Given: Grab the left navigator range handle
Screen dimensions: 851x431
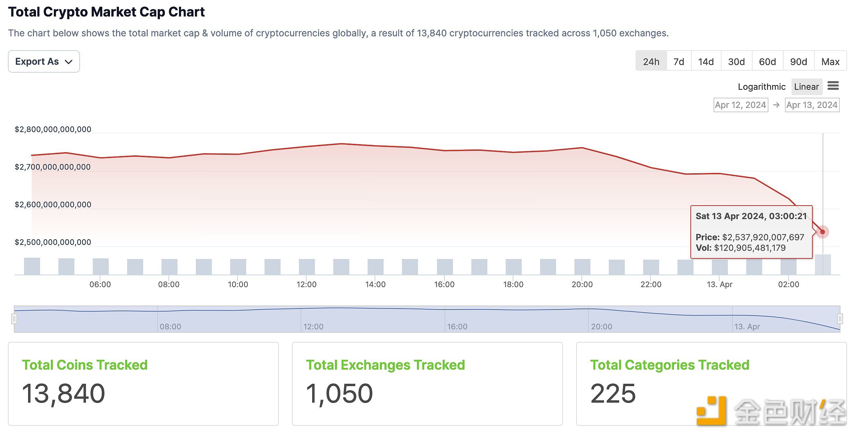Looking at the screenshot, I should coord(14,319).
